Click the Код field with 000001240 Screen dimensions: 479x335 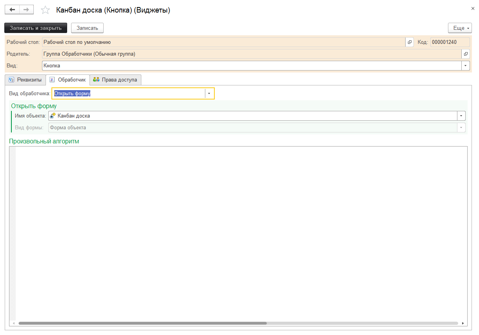(x=444, y=42)
